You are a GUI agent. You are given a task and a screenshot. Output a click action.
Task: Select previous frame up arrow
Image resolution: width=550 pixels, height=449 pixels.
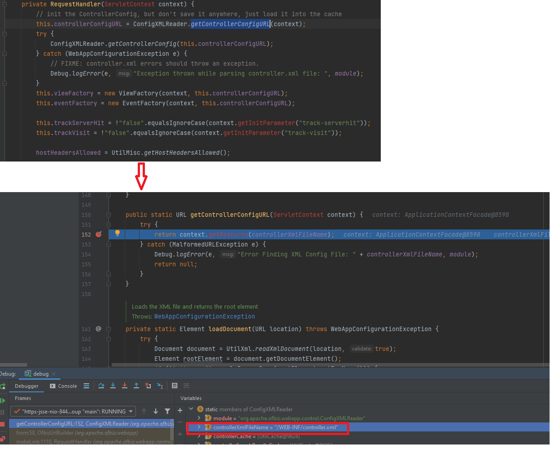144,411
